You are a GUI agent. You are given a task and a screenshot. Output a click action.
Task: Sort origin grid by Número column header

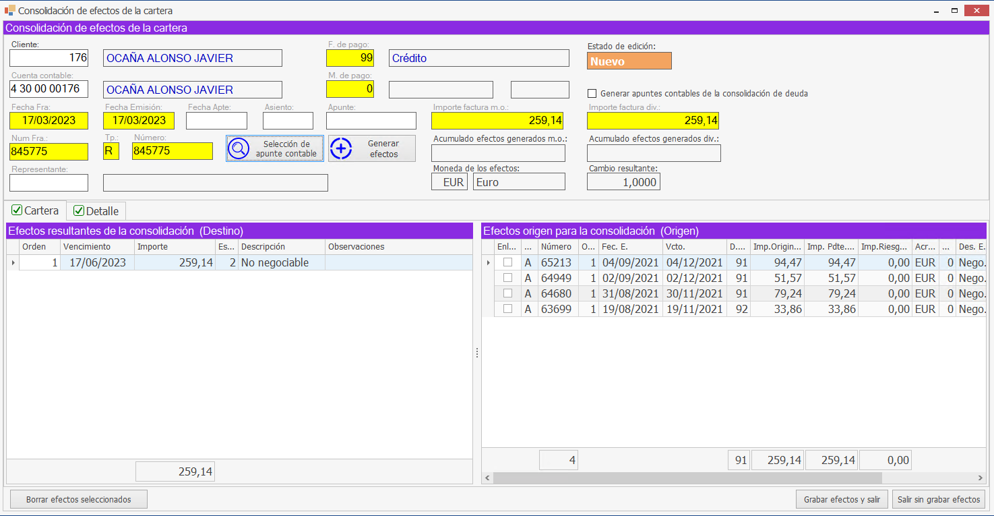point(557,247)
